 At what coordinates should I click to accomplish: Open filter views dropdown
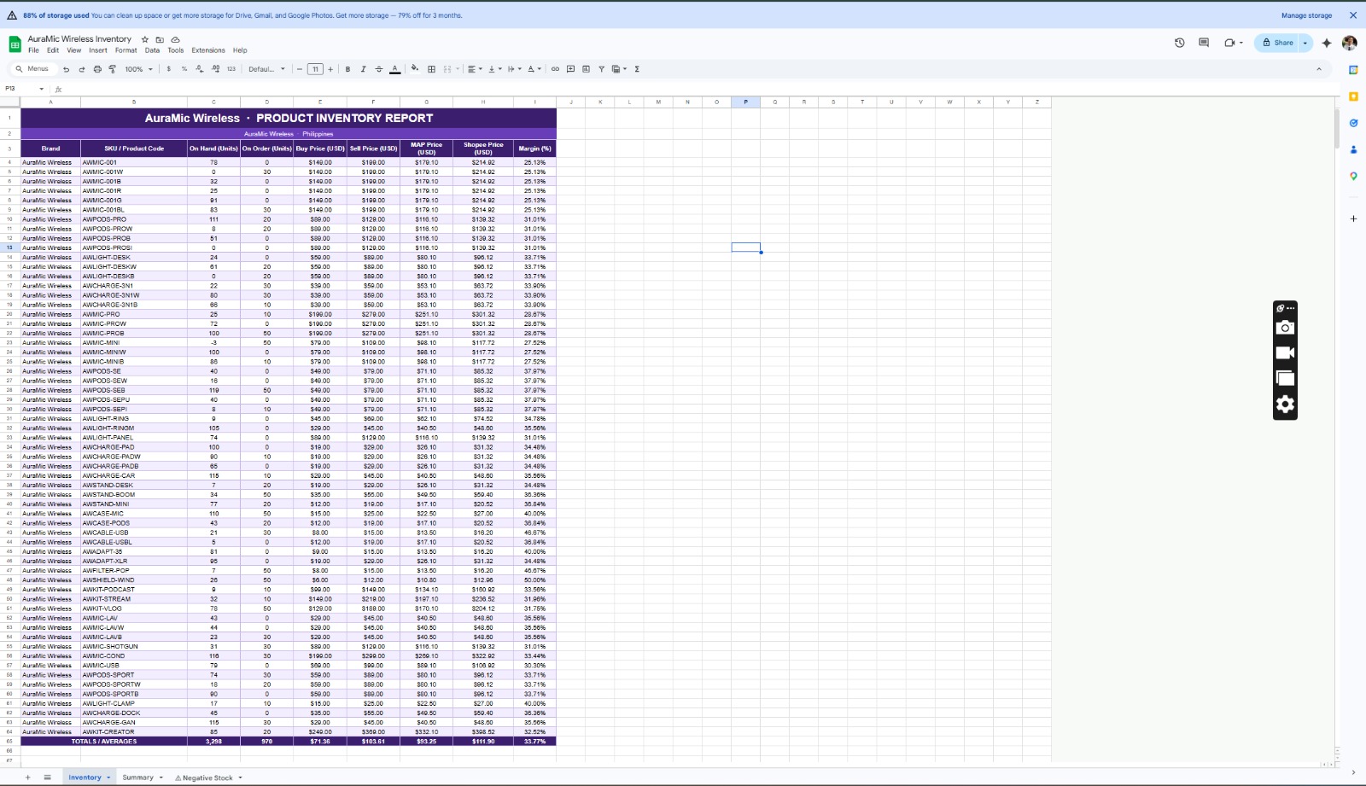point(619,69)
